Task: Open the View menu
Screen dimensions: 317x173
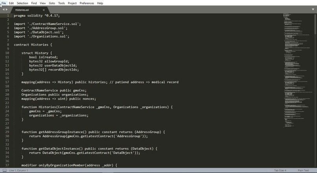Action: pos(42,3)
